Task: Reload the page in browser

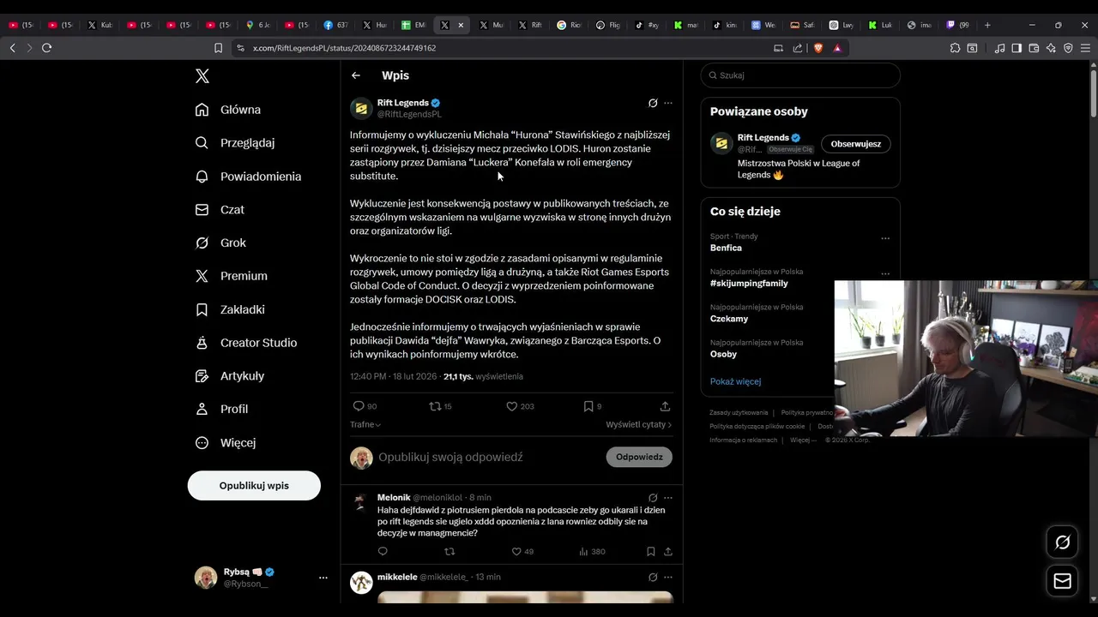Action: [x=46, y=48]
